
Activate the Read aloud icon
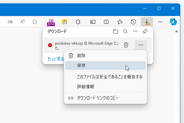pyautogui.click(x=22, y=22)
